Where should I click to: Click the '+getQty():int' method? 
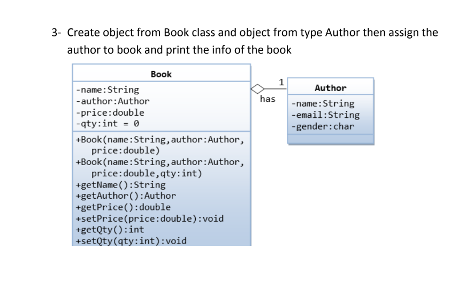[x=110, y=229]
